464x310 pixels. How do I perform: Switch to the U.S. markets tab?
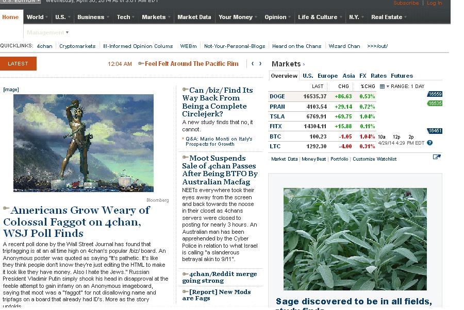[308, 76]
